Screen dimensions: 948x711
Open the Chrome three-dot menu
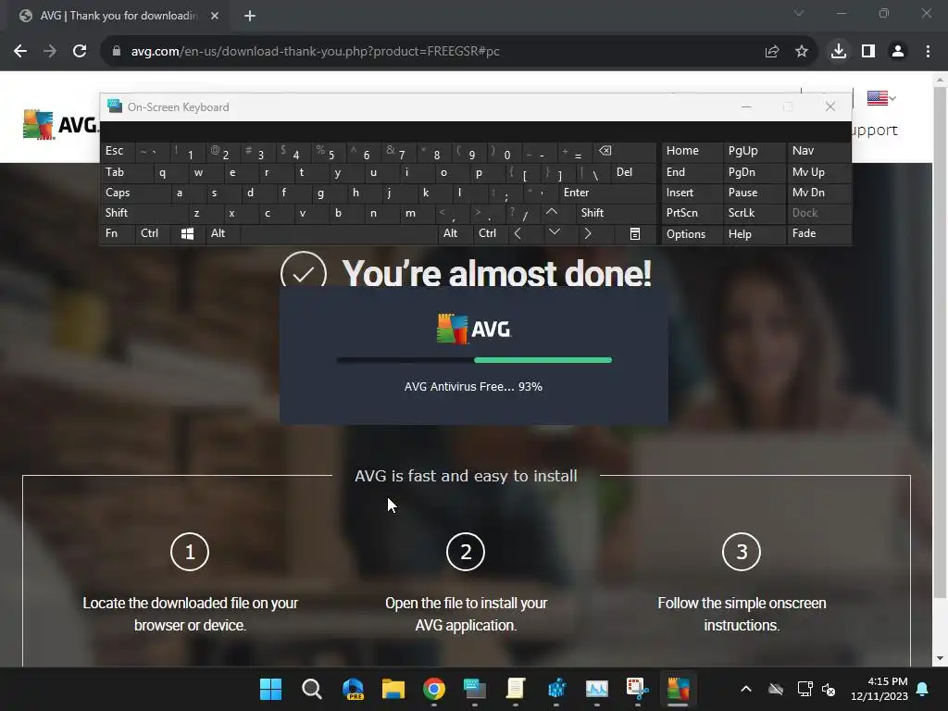928,52
